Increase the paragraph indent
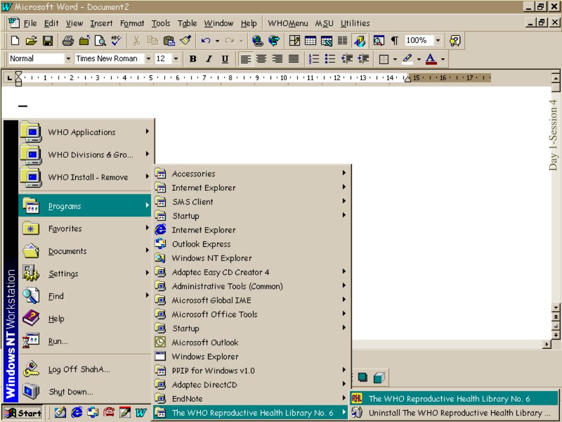 [x=363, y=59]
